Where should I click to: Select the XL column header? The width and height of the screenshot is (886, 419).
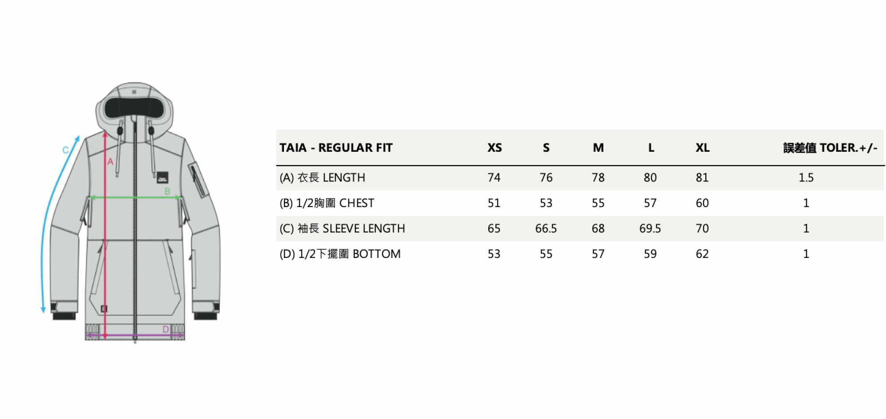click(702, 148)
